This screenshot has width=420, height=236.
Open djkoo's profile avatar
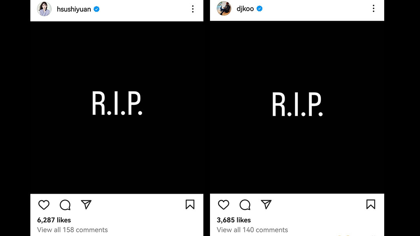click(x=224, y=9)
